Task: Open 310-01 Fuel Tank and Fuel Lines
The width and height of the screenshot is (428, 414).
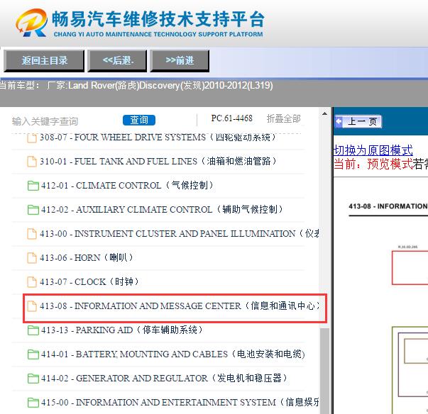Action: tap(158, 162)
